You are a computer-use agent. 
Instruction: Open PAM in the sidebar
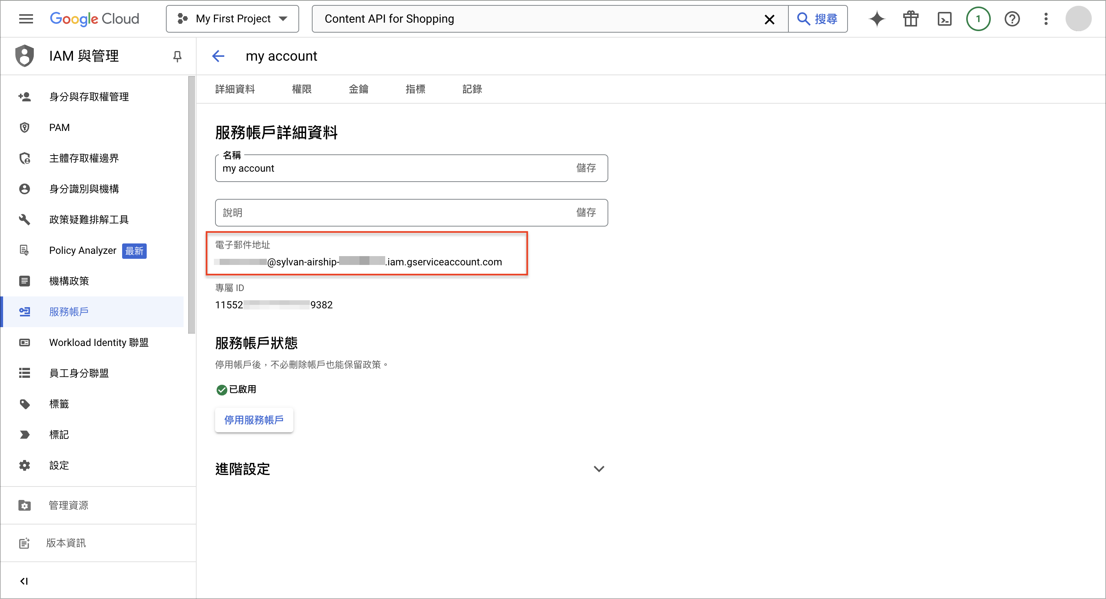point(92,127)
